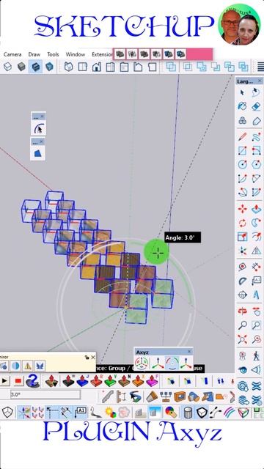Select the Eraser tool
264x469 pixels.
256,106
